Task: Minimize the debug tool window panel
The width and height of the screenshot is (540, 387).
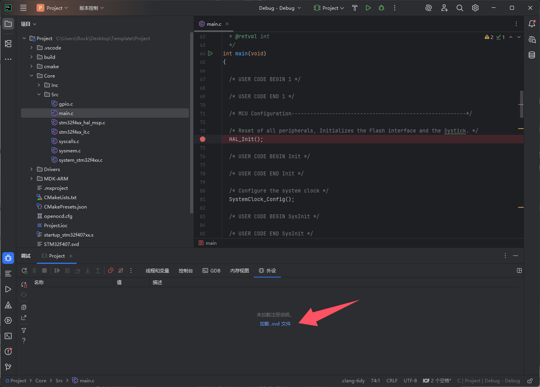Action: [515, 256]
